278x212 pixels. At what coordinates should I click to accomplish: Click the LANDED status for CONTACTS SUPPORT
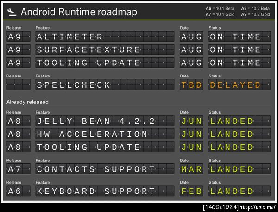click(240, 169)
